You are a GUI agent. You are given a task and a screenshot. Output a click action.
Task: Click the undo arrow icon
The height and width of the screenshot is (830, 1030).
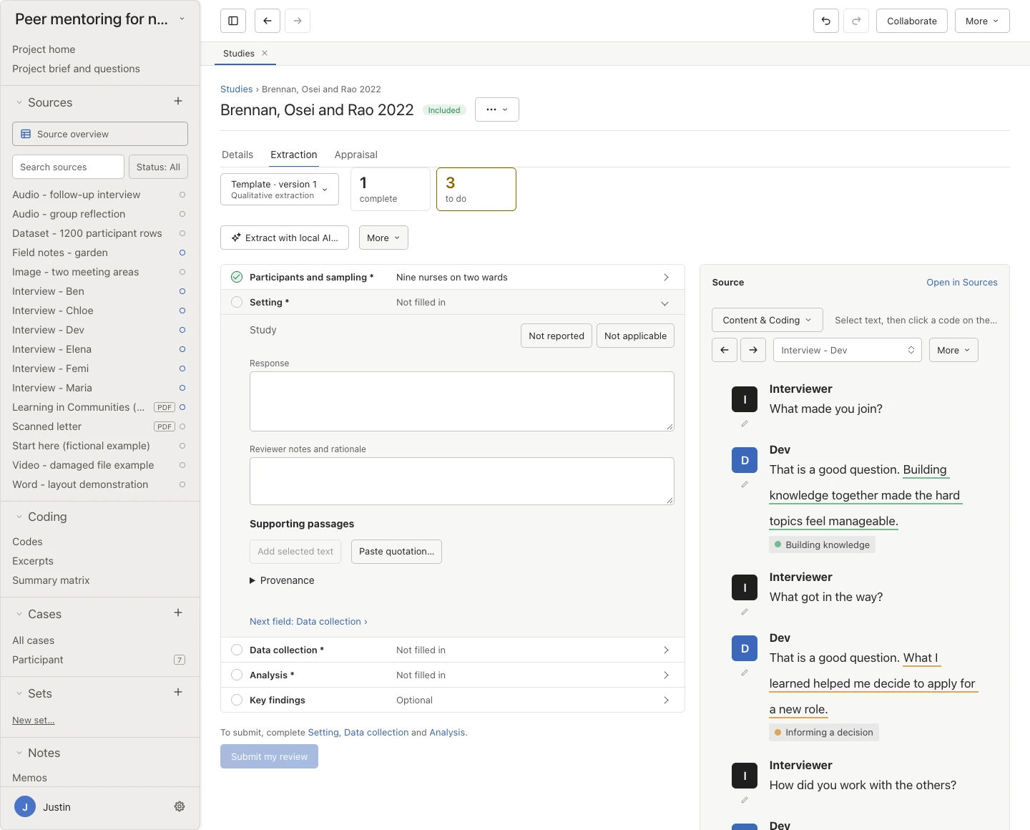[826, 21]
